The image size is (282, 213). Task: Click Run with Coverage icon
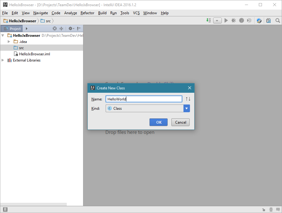249,20
